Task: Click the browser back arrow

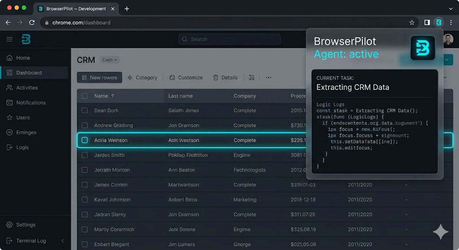Action: [x=8, y=22]
